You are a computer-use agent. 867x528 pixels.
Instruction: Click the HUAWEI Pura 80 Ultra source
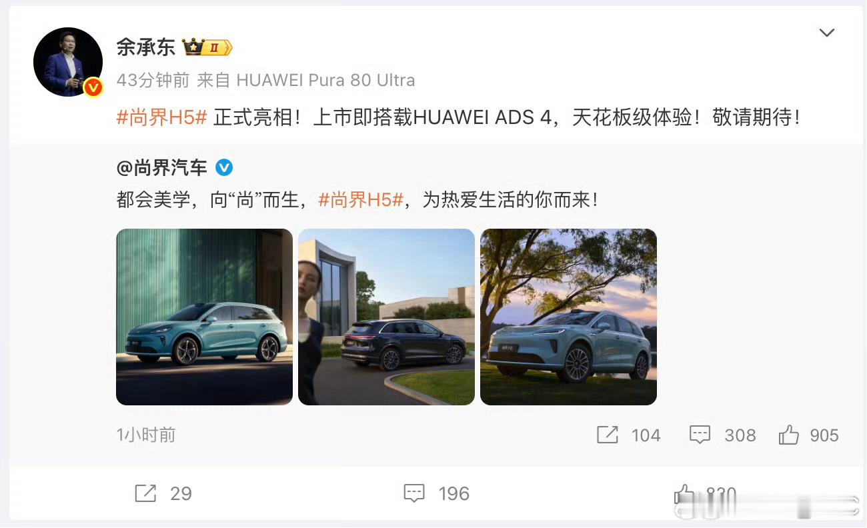(x=326, y=81)
